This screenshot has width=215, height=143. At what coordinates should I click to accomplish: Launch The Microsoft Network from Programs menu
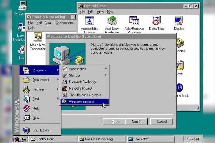[85, 95]
